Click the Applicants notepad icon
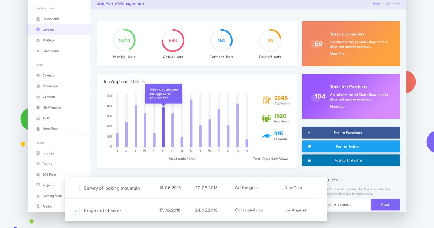The width and height of the screenshot is (434, 228). click(x=267, y=100)
